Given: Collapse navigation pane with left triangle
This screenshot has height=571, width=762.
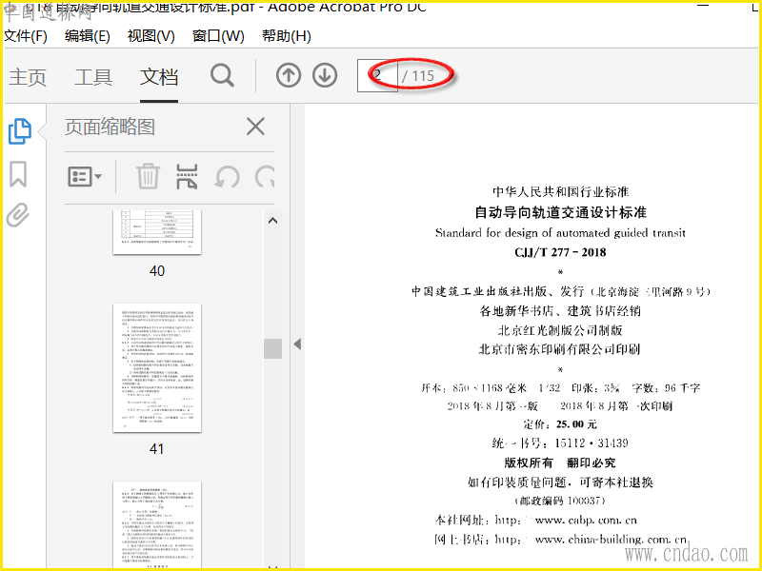Looking at the screenshot, I should click(297, 345).
